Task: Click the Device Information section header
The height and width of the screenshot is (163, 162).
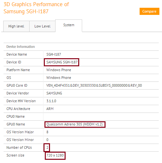Action: [x=20, y=47]
